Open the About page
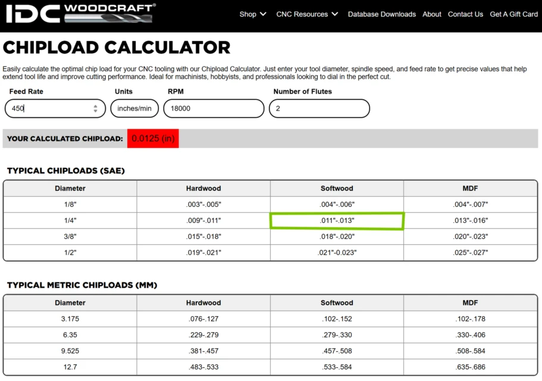The image size is (542, 381). (432, 14)
